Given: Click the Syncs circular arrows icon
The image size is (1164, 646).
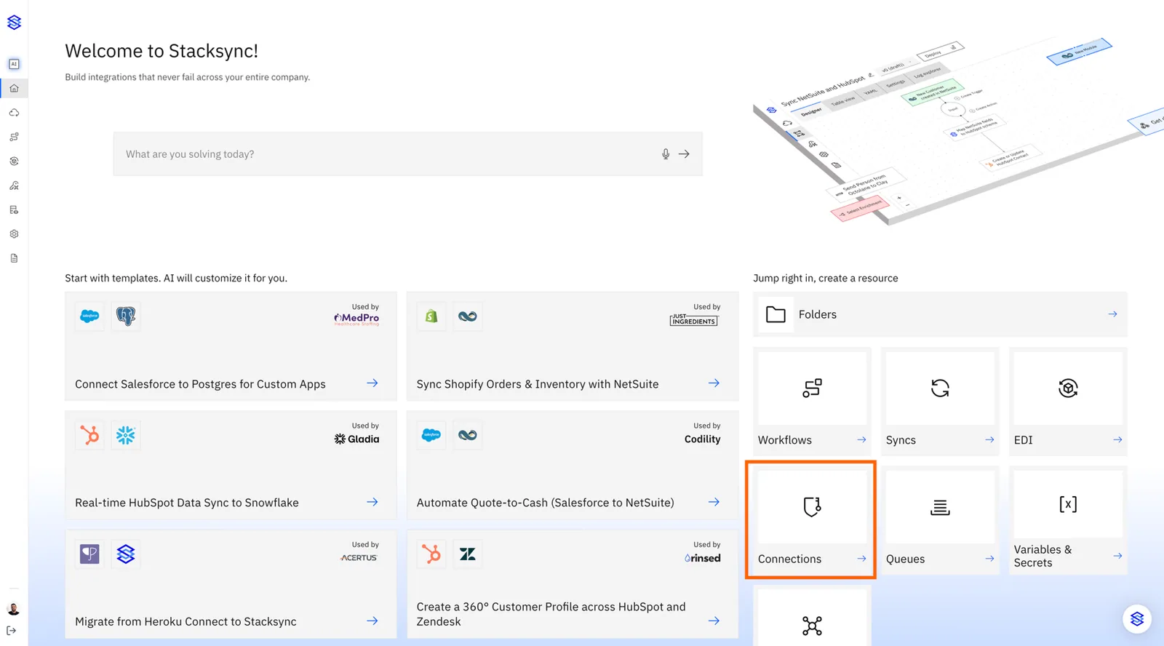Looking at the screenshot, I should (x=940, y=388).
